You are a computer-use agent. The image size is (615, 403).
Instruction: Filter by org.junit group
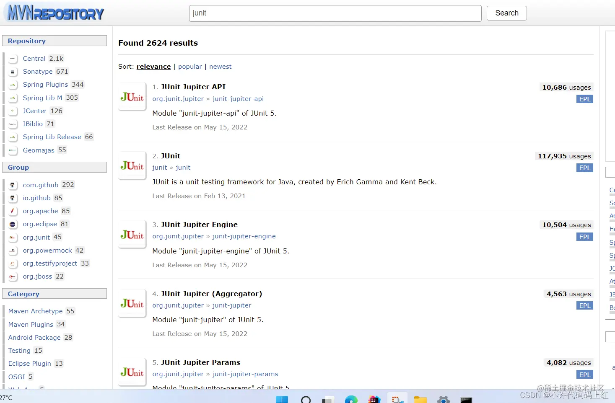[x=36, y=238]
